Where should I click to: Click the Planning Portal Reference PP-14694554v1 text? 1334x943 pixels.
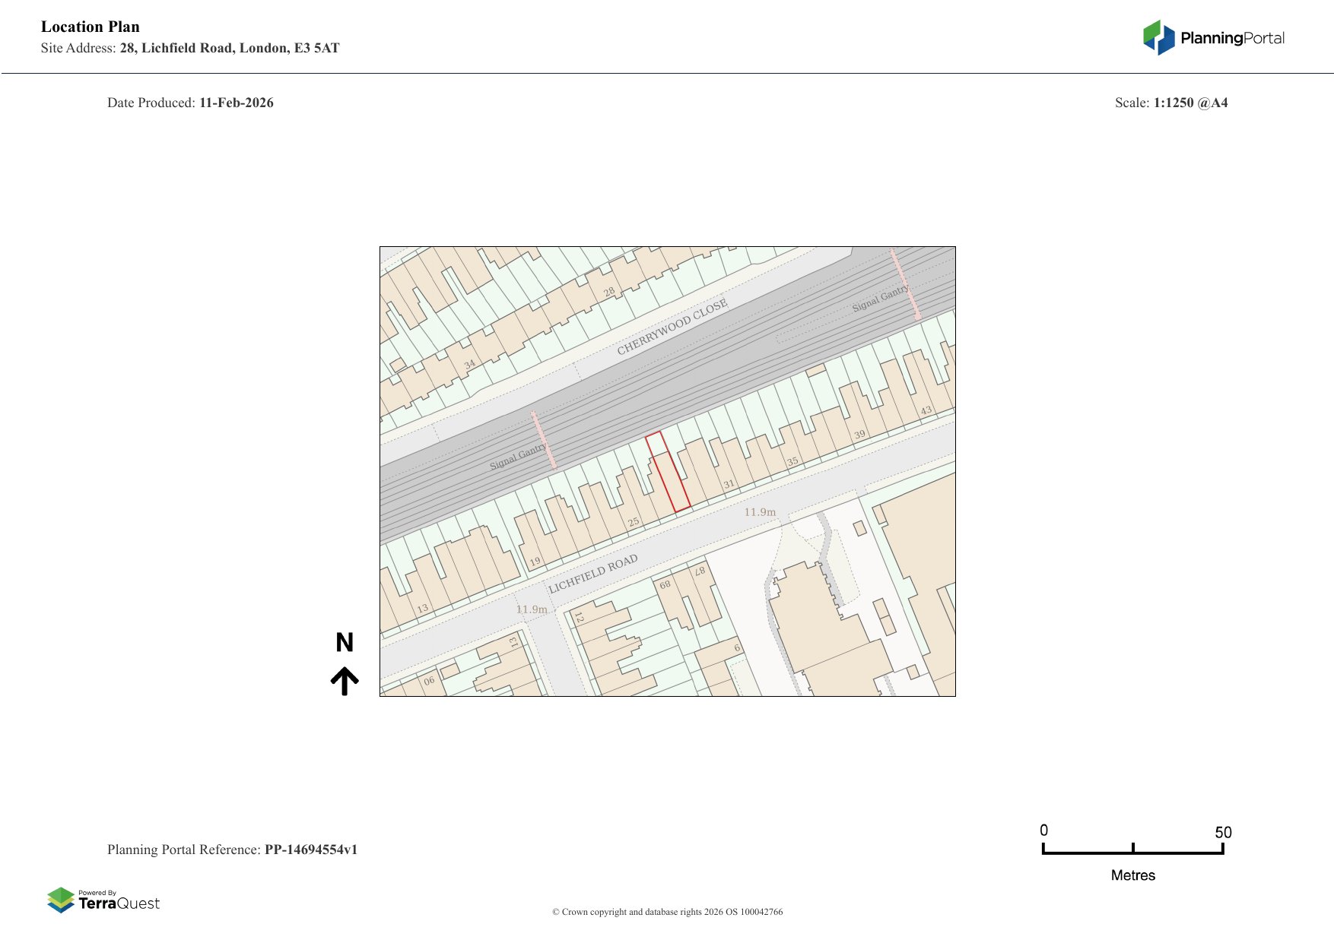(232, 850)
